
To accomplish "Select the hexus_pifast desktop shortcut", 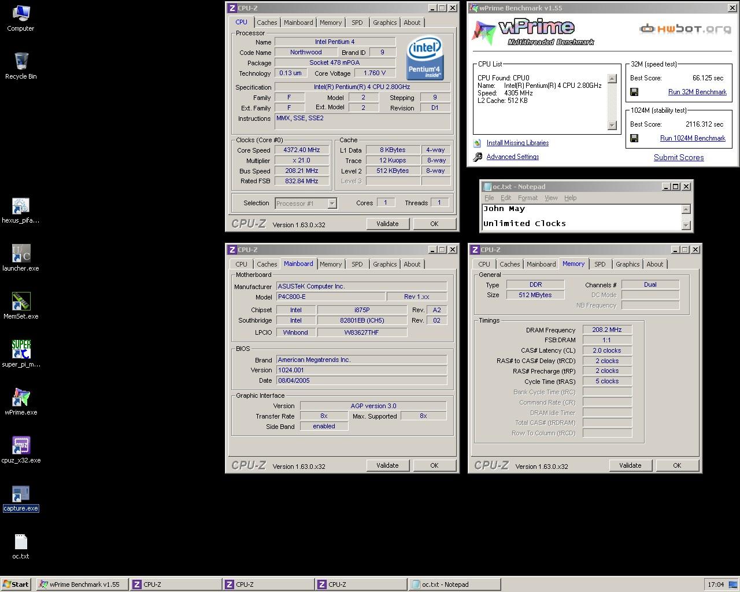I will click(21, 210).
